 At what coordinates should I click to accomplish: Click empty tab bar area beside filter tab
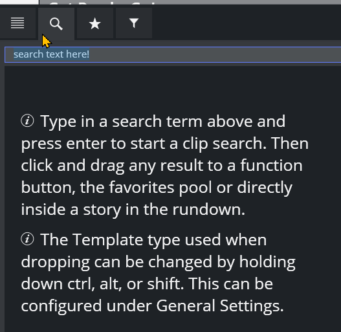[x=247, y=23]
